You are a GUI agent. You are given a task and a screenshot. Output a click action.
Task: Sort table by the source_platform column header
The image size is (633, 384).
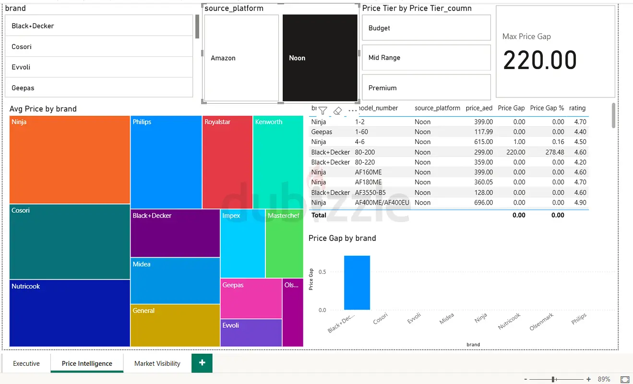[437, 108]
